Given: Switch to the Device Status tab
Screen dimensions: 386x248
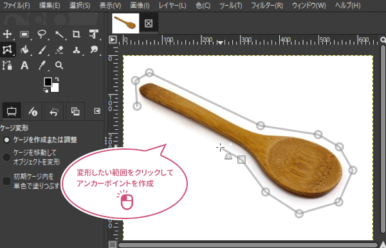Looking at the screenshot, I should [33, 111].
